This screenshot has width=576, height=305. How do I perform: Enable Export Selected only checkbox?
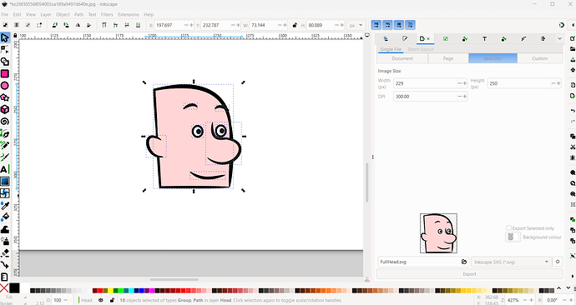pos(508,228)
